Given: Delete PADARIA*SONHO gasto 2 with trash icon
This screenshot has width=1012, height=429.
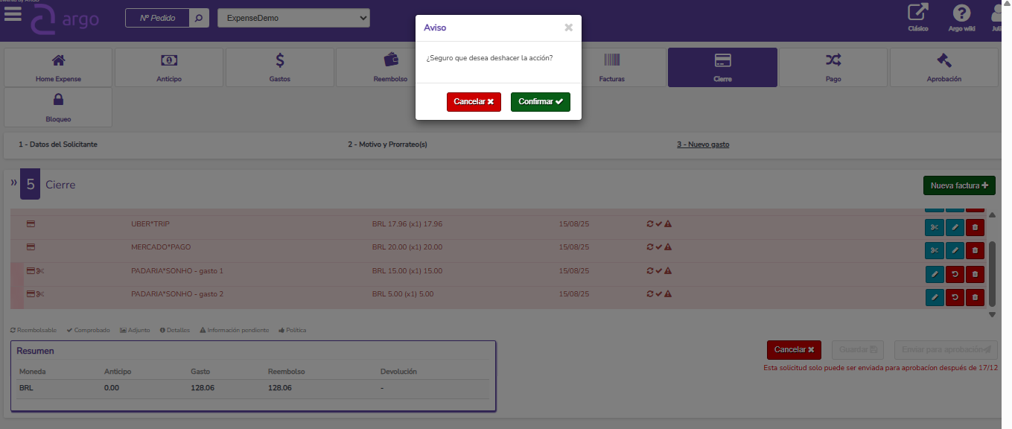Looking at the screenshot, I should coord(975,298).
